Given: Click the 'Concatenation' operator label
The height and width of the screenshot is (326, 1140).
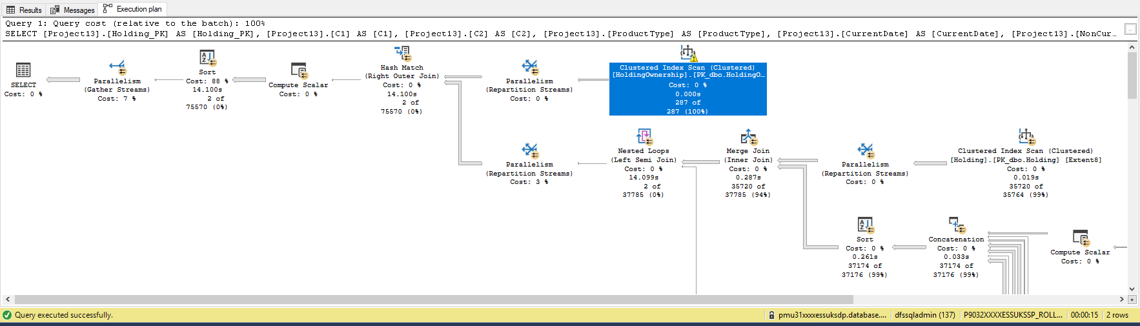Looking at the screenshot, I should coord(957,239).
